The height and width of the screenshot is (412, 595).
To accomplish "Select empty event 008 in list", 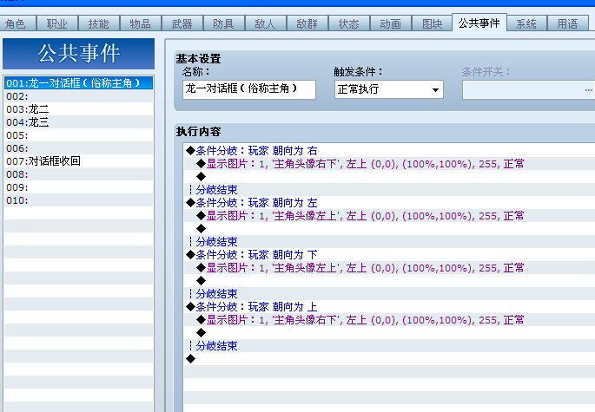I will (x=78, y=174).
